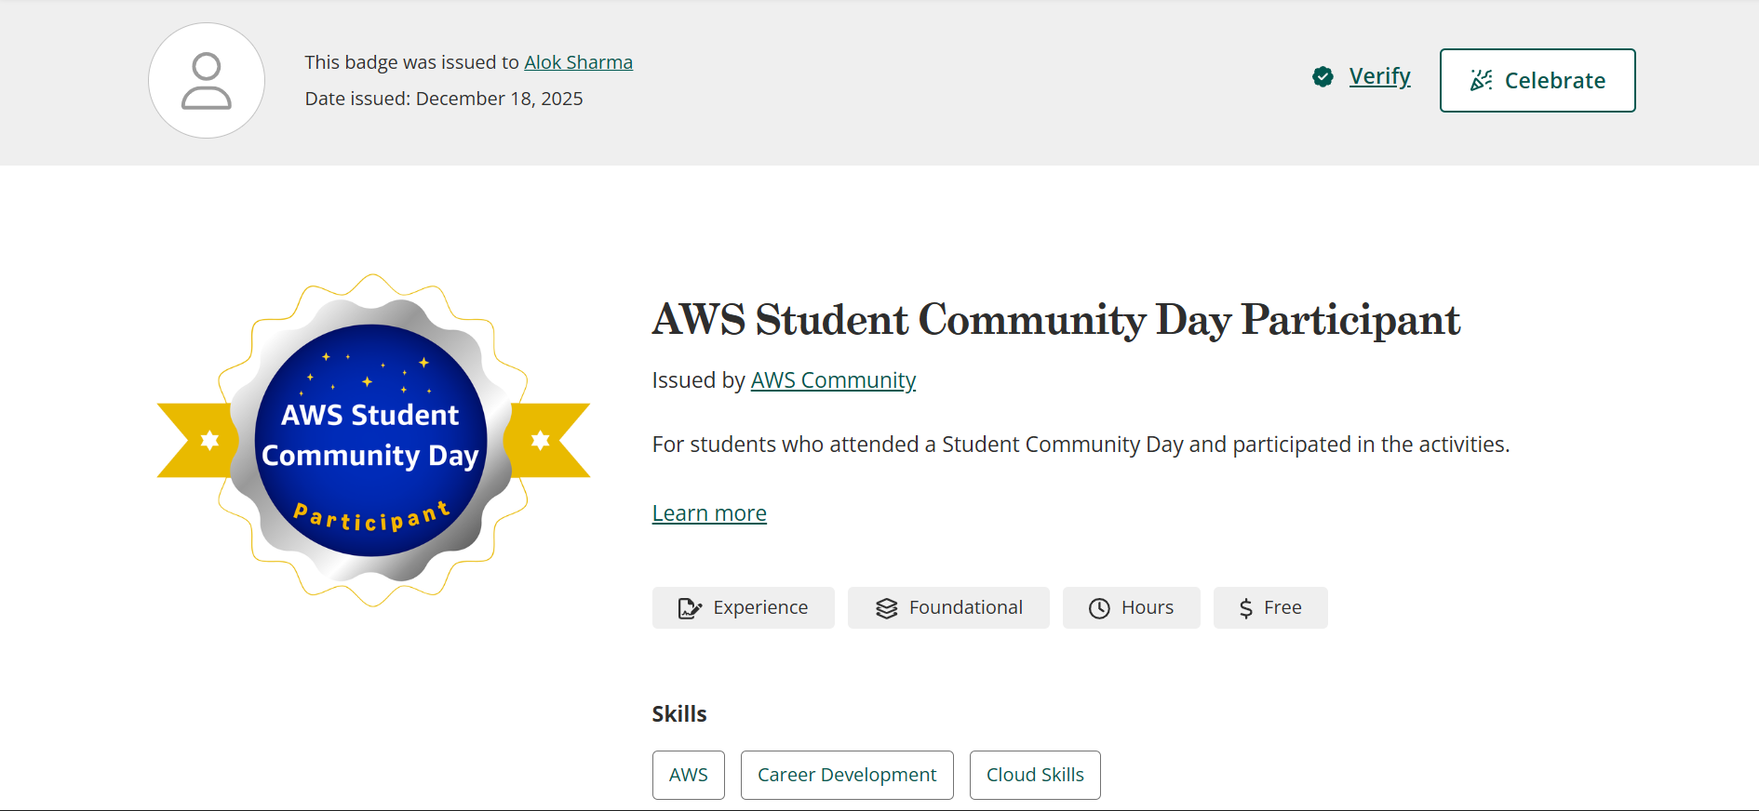
Task: Click the profile avatar placeholder icon
Action: coord(207,81)
